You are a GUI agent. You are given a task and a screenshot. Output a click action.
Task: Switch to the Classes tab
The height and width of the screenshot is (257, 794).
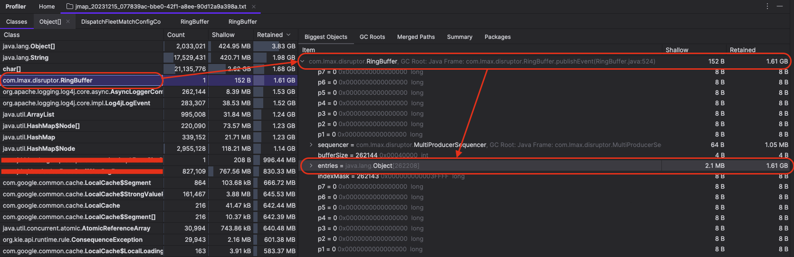[17, 21]
